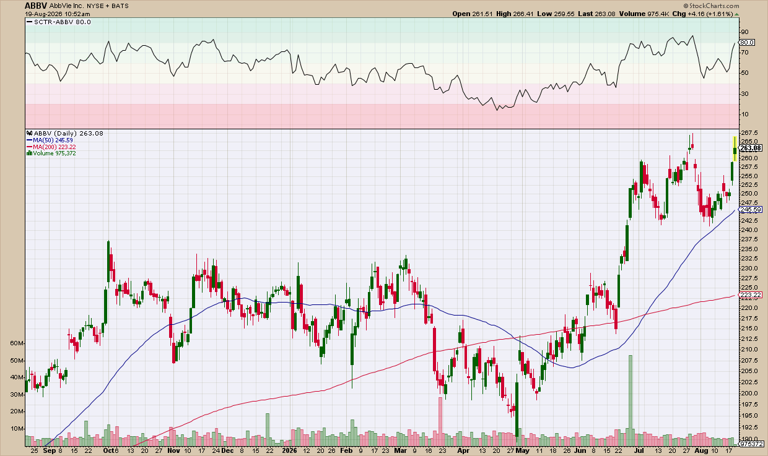This screenshot has height=456, width=768.
Task: Click the red 223.22 MA tag on right axis
Action: point(749,296)
